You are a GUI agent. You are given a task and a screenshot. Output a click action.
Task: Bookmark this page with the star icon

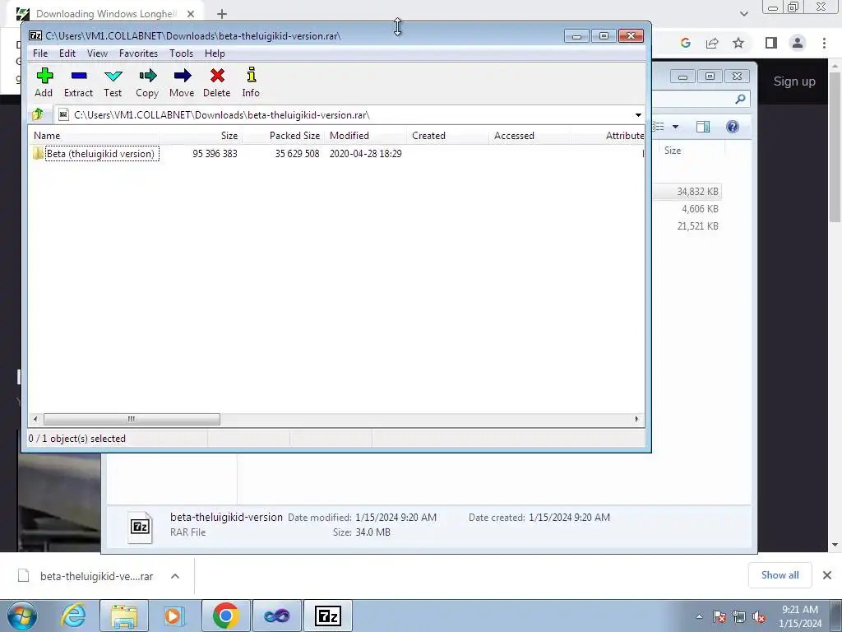[738, 43]
